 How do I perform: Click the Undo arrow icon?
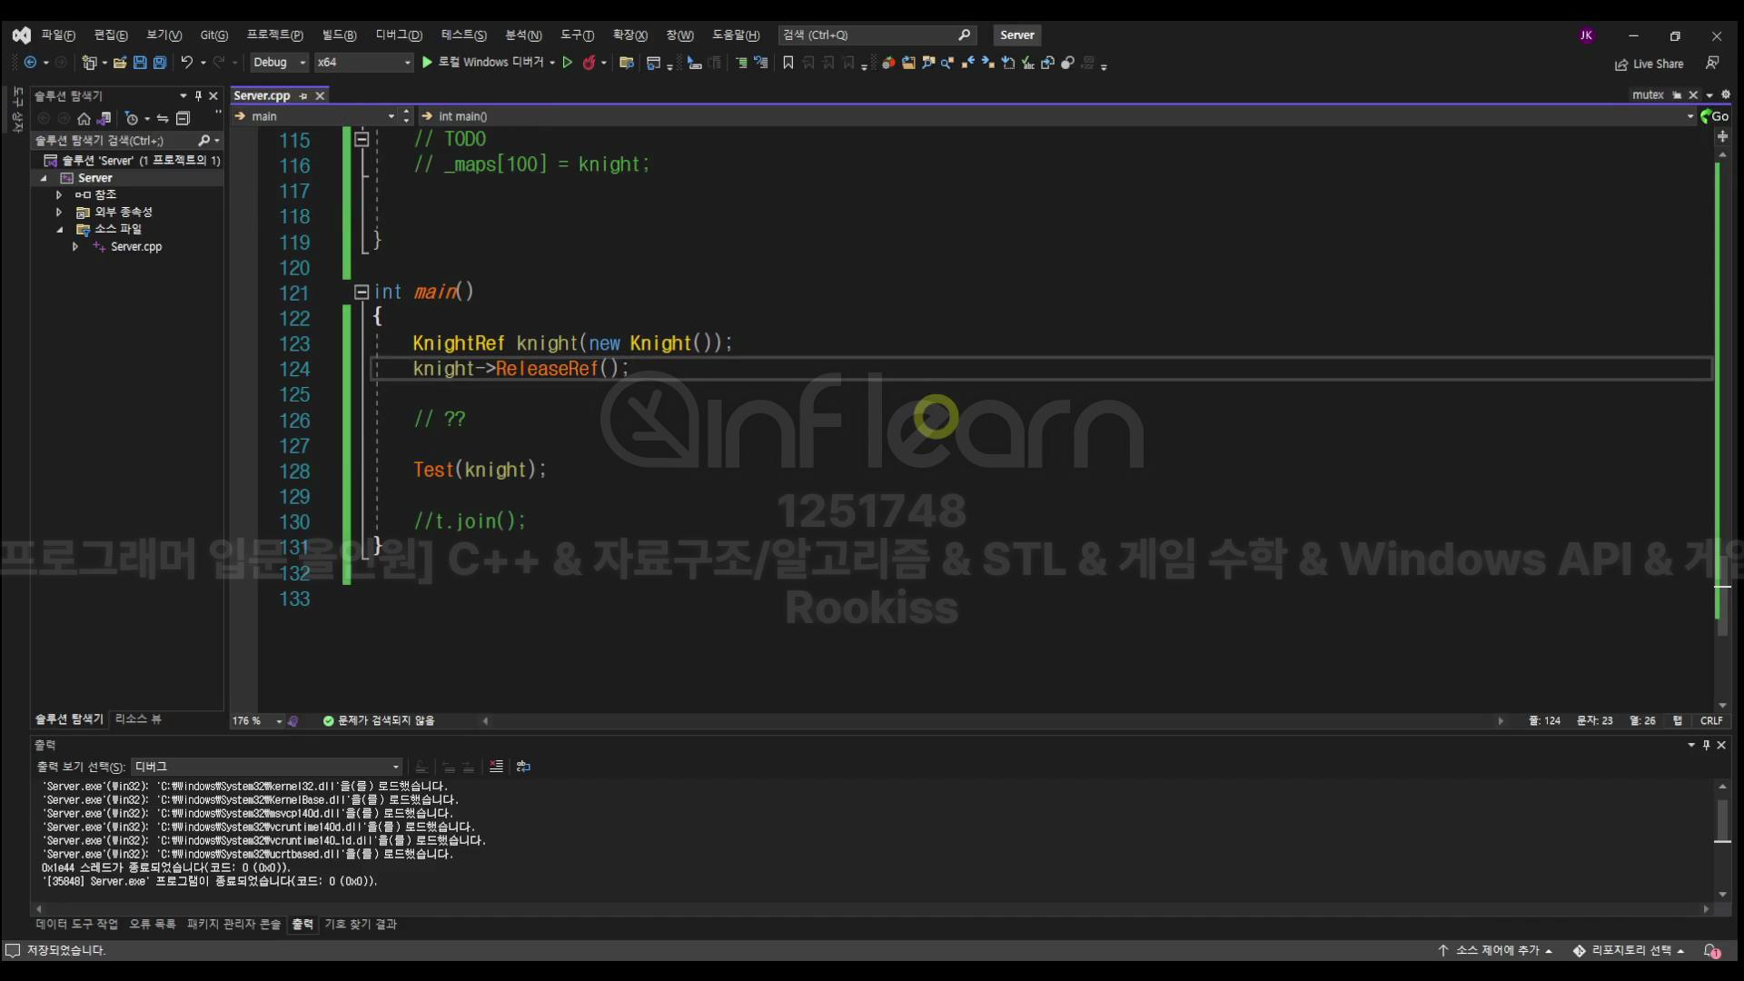pyautogui.click(x=186, y=63)
